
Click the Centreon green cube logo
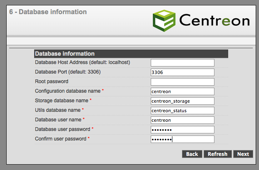tap(164, 20)
